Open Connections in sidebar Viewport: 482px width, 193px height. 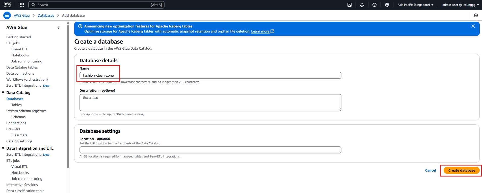[16, 123]
